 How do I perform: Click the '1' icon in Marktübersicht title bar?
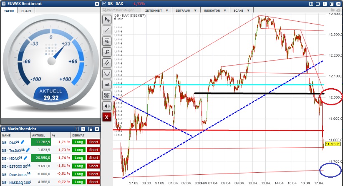pos(83,129)
